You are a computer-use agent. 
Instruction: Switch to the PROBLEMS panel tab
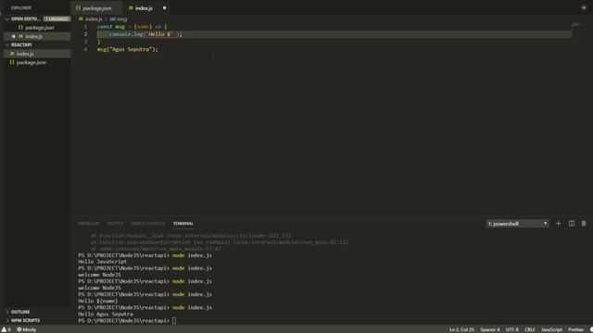point(89,224)
